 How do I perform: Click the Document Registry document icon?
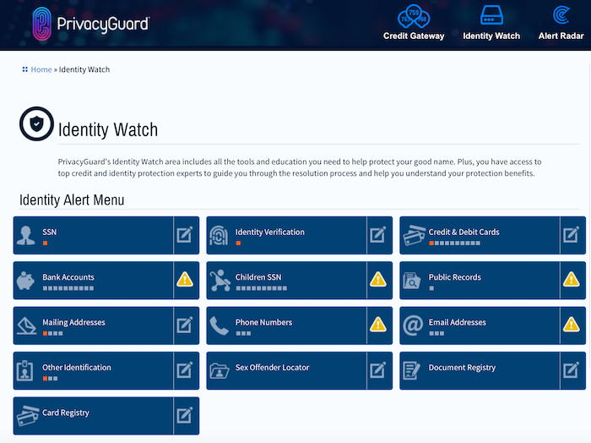click(x=411, y=370)
